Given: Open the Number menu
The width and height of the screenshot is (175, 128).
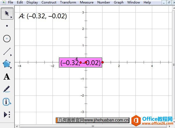Looking at the screenshot, I should pyautogui.click(x=104, y=2).
